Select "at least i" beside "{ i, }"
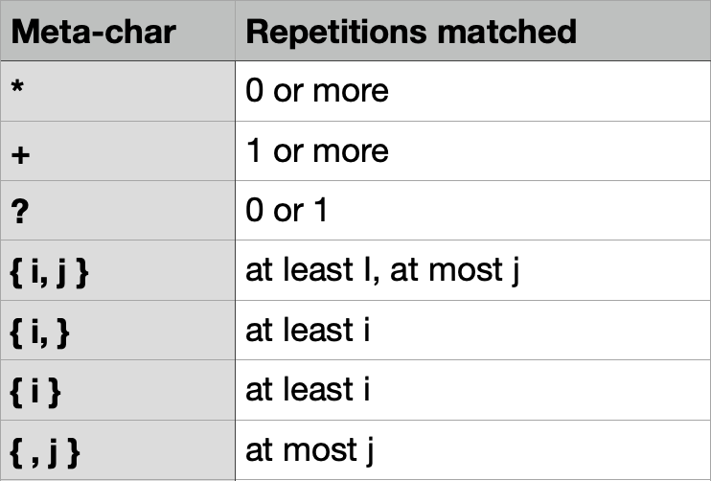 pyautogui.click(x=308, y=331)
